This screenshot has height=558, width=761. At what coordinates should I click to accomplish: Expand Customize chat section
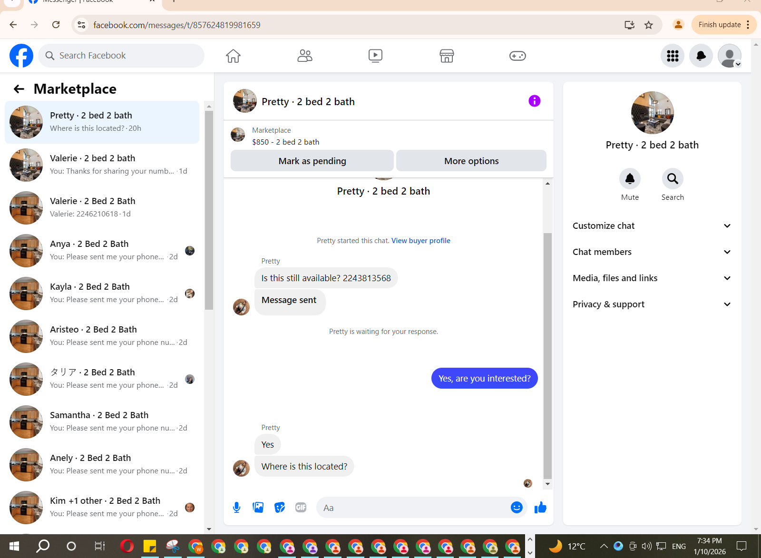coord(652,226)
